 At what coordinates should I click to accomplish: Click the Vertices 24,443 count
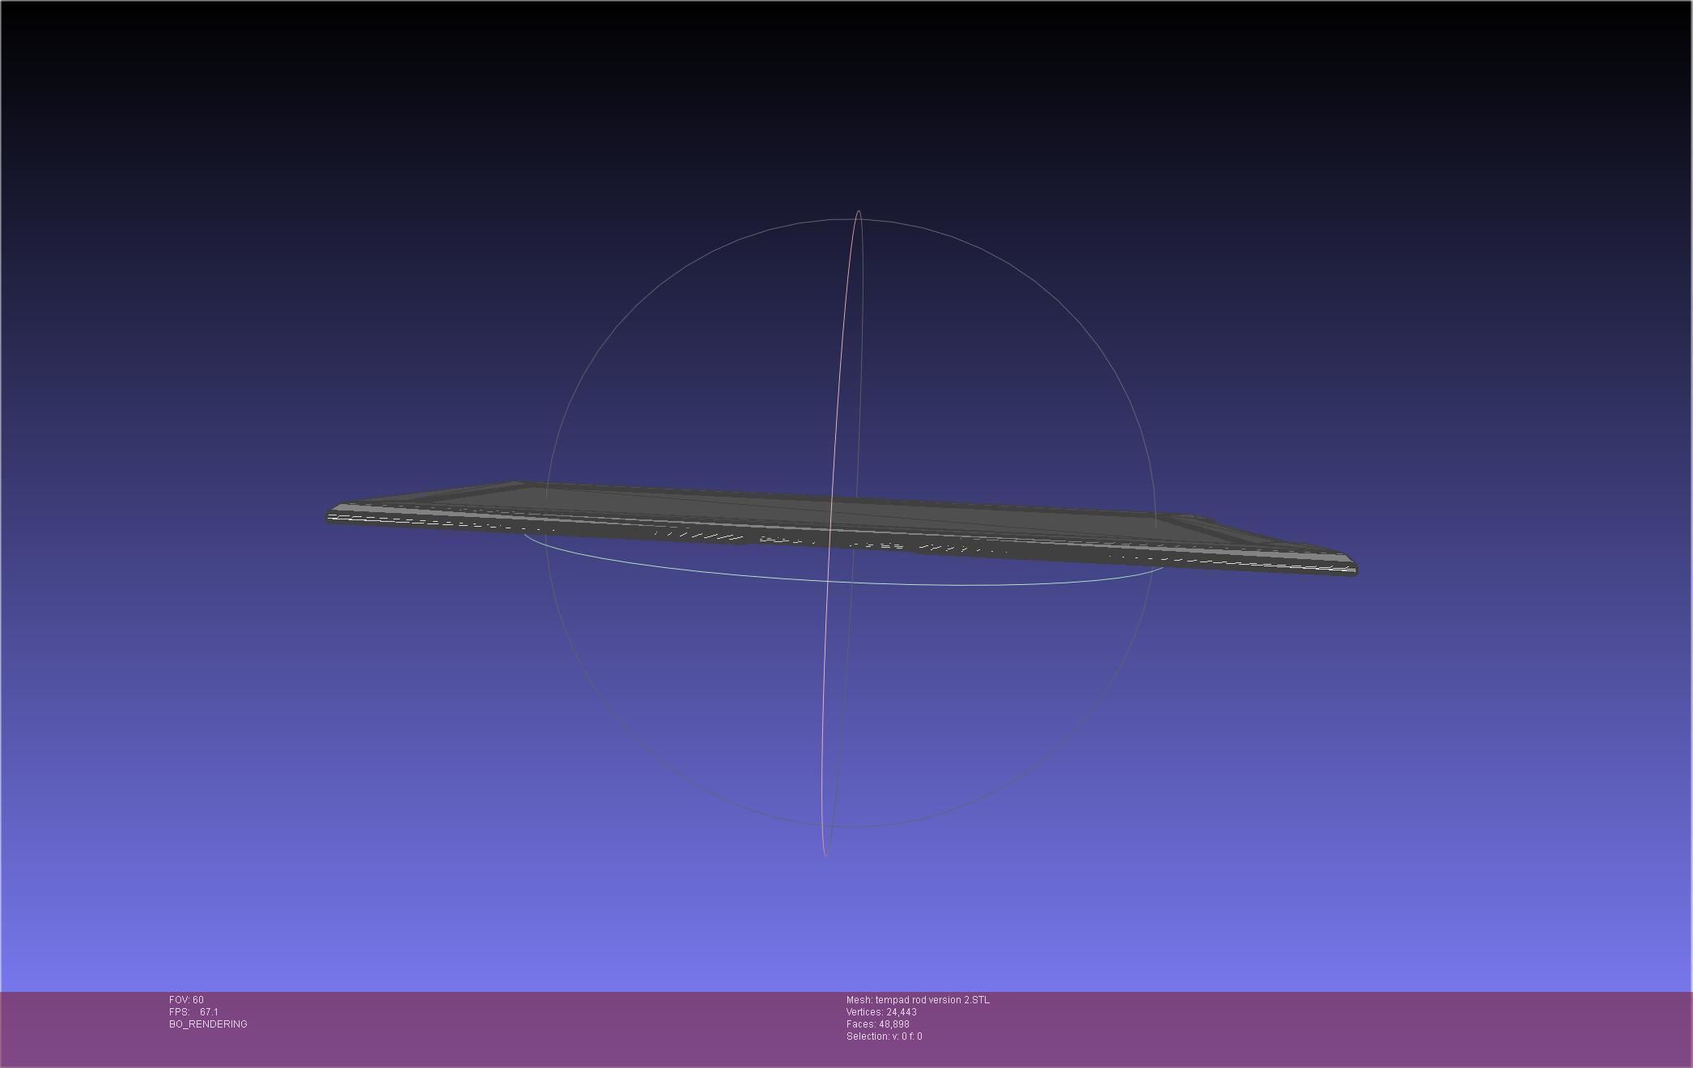[x=881, y=1012]
